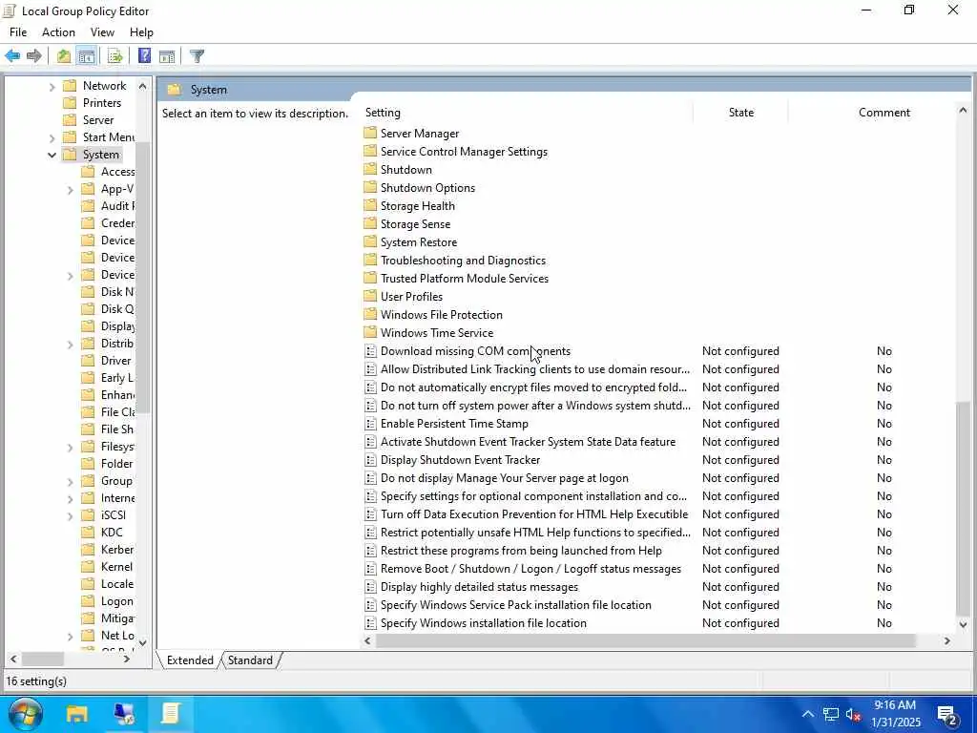977x733 pixels.
Task: Open the File menu
Action: pyautogui.click(x=18, y=32)
